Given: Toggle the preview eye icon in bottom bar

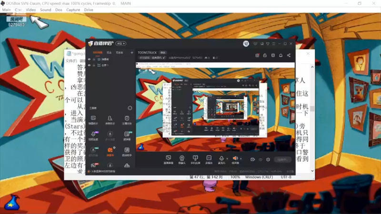Looking at the screenshot, I should tap(261, 159).
